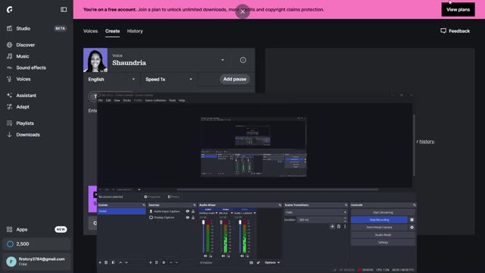Open virtual camera settings gear icon

(x=411, y=227)
